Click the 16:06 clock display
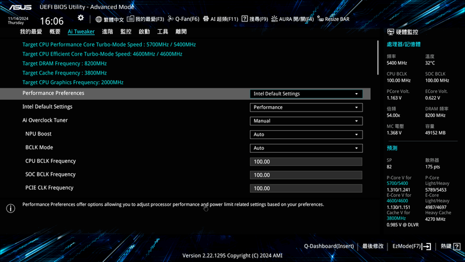Viewport: 465px width, 262px height. (x=52, y=21)
